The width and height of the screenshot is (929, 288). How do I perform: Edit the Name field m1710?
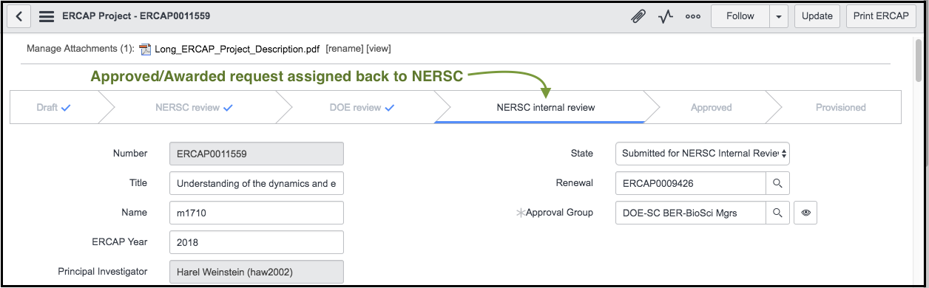click(257, 213)
